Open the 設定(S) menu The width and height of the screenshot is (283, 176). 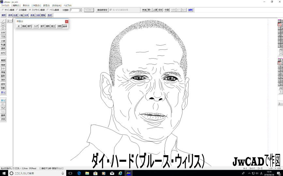(x=46, y=6)
